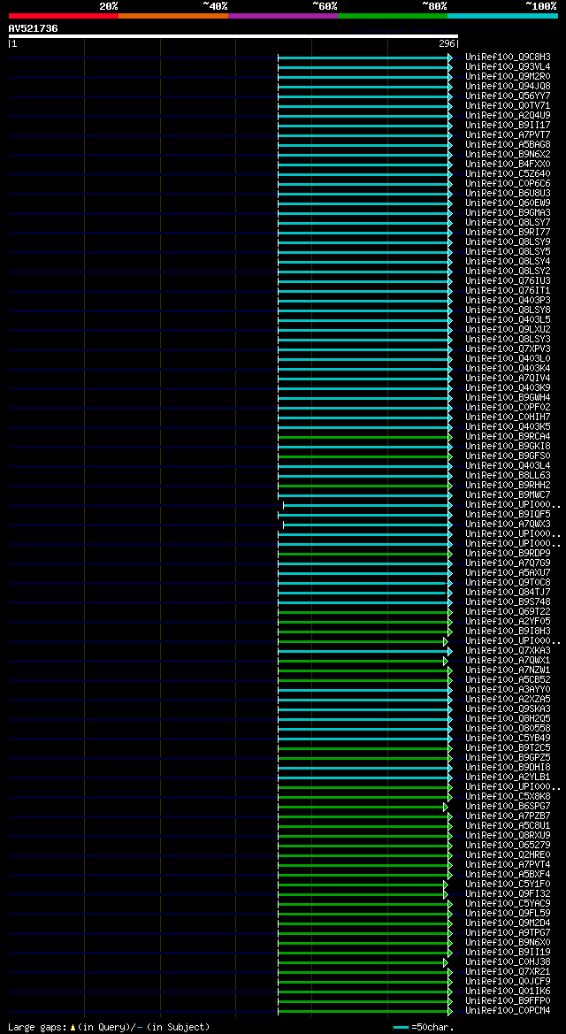Open hit UniRef100_A2Q4U9
566x1034 pixels.
click(x=508, y=115)
